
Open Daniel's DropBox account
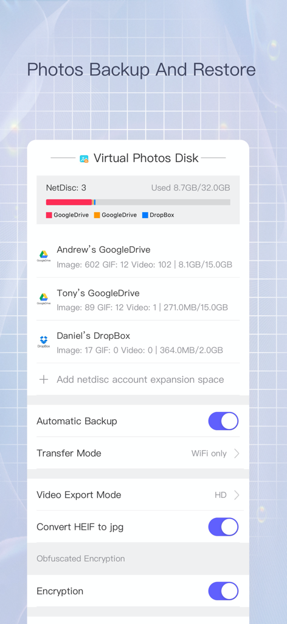(x=138, y=342)
